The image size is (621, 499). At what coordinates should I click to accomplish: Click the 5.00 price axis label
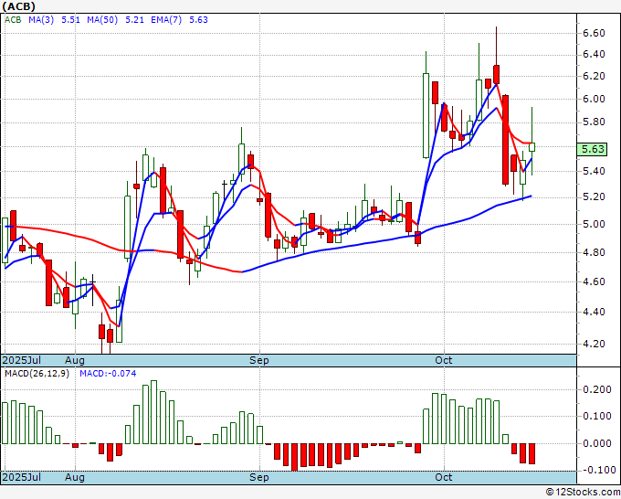pyautogui.click(x=594, y=224)
